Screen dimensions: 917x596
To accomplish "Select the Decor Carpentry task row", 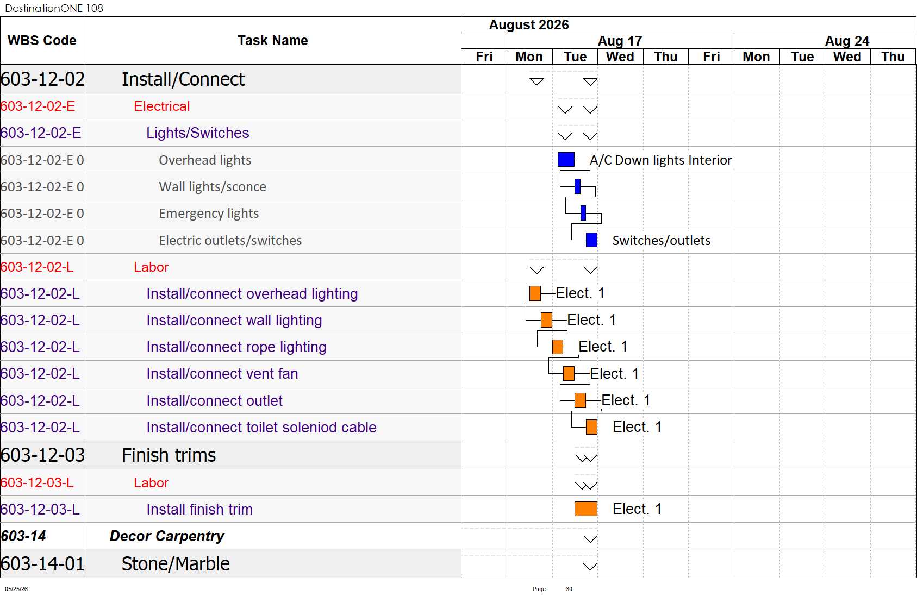I will 230,536.
